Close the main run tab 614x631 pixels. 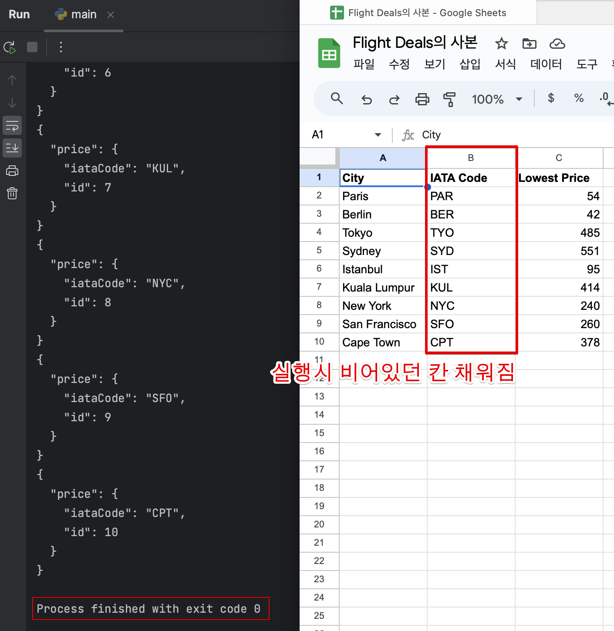point(111,15)
